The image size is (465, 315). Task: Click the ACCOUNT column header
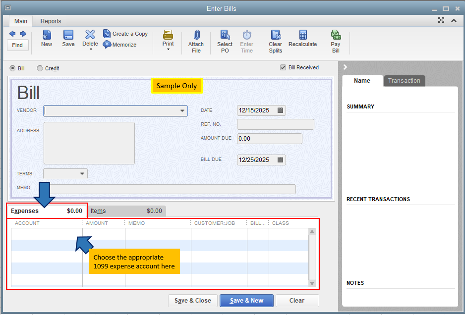coord(27,223)
